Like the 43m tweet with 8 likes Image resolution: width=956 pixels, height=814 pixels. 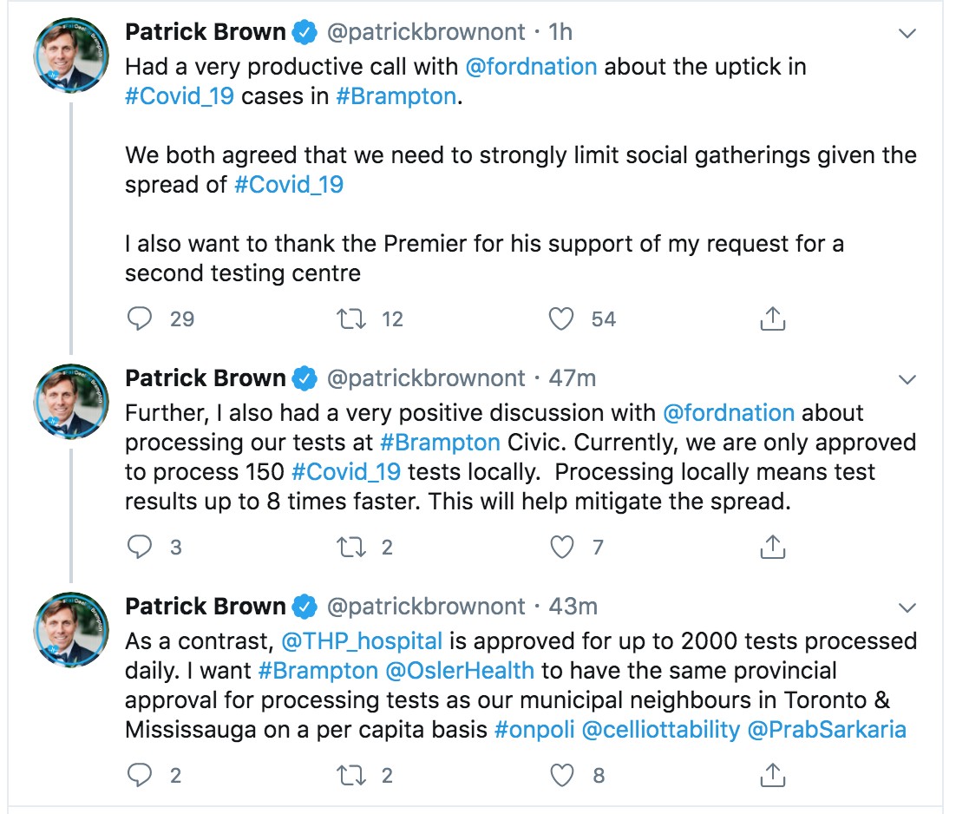pos(561,774)
